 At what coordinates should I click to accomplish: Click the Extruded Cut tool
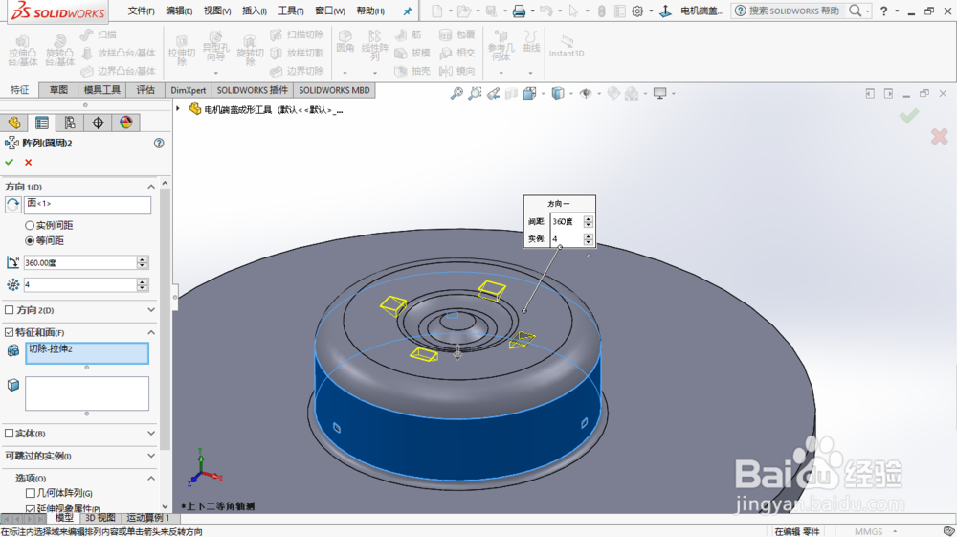tap(181, 51)
